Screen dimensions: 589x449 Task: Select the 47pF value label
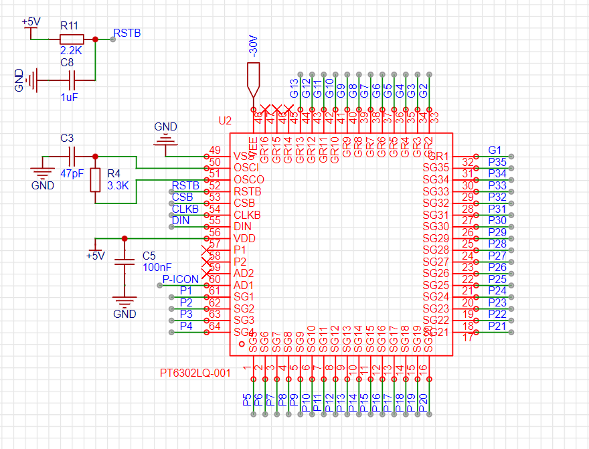click(x=72, y=174)
